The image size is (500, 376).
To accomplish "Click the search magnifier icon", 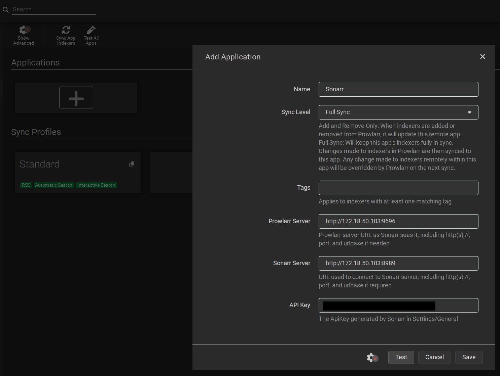I will point(5,10).
